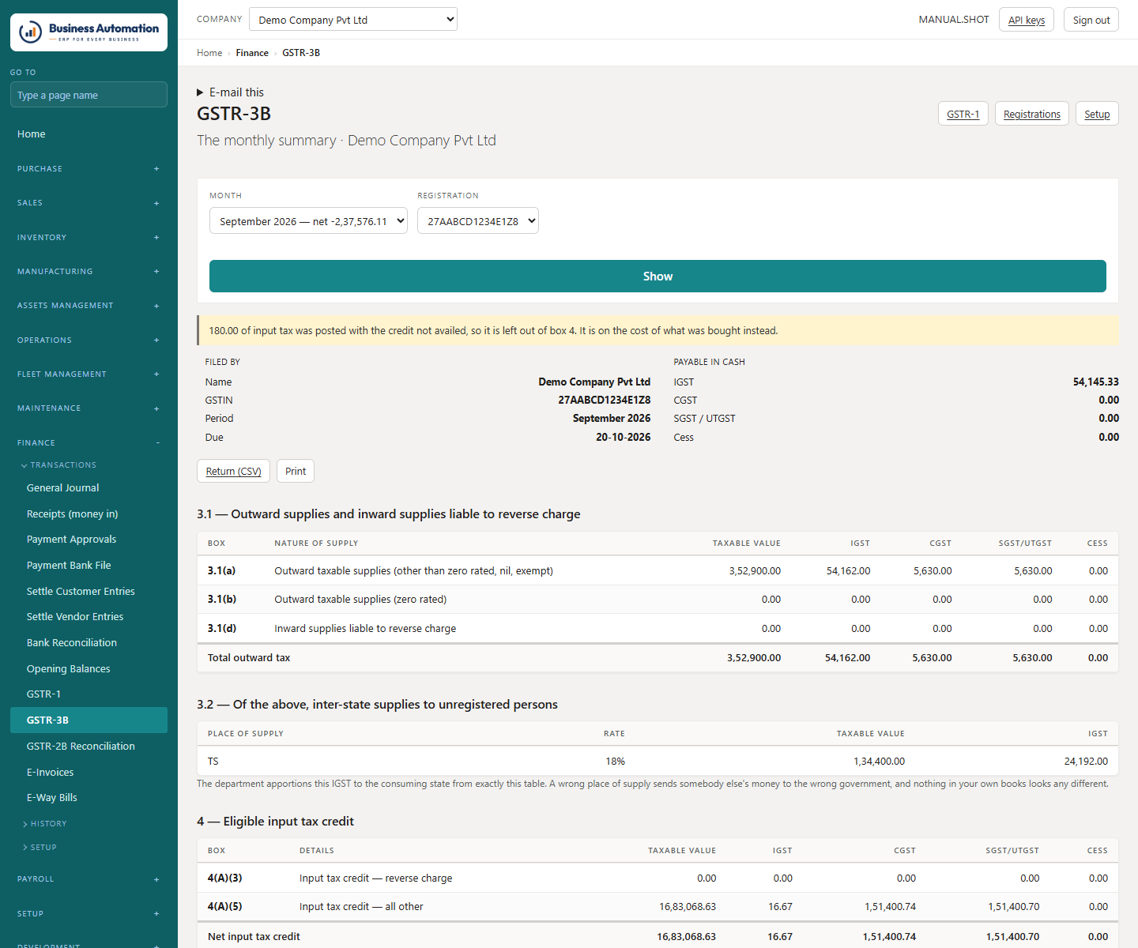This screenshot has height=948, width=1138.
Task: Expand the Payroll menu section
Action: [89, 879]
